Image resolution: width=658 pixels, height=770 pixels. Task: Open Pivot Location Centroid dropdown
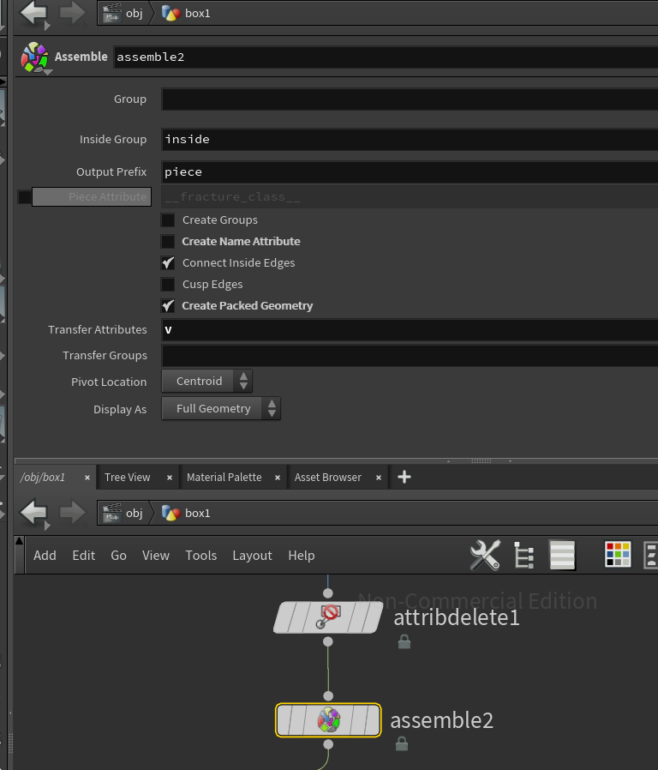(207, 381)
